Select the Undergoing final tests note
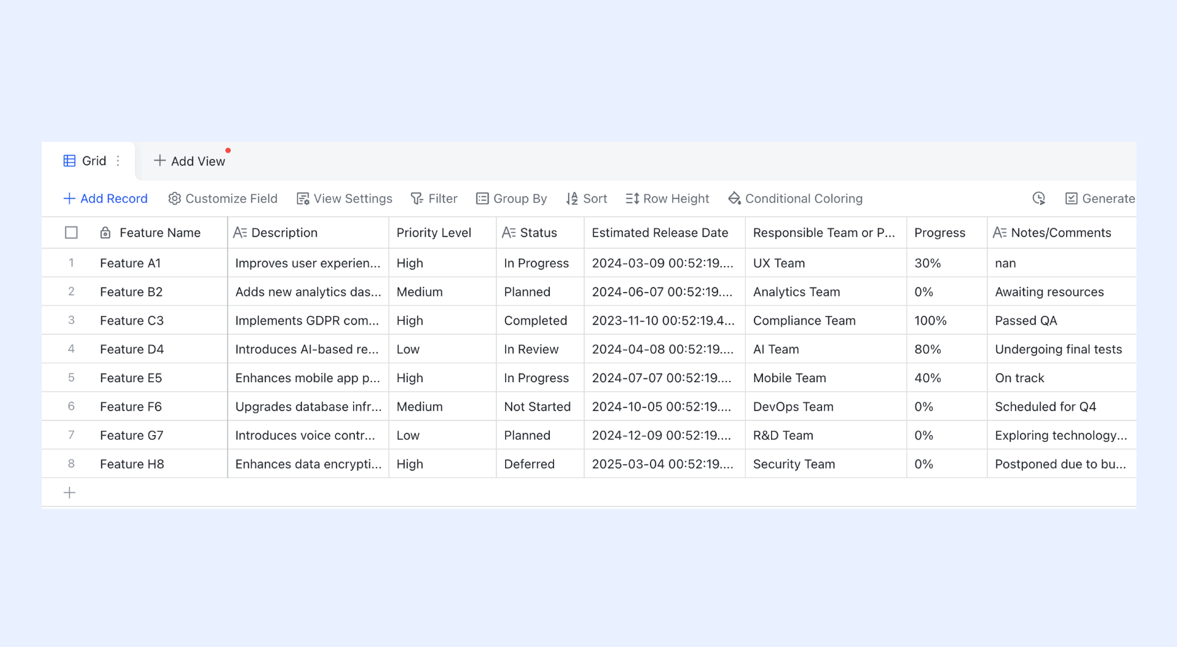The image size is (1177, 647). click(1062, 349)
